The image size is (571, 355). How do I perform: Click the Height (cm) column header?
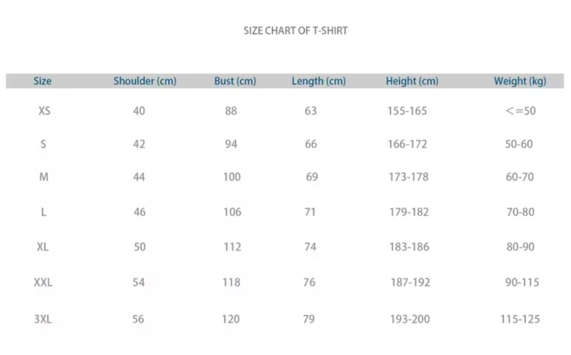coord(412,81)
